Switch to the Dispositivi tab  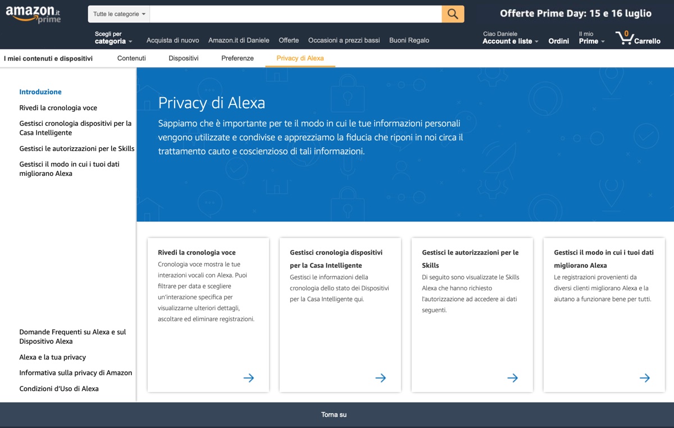pyautogui.click(x=184, y=58)
